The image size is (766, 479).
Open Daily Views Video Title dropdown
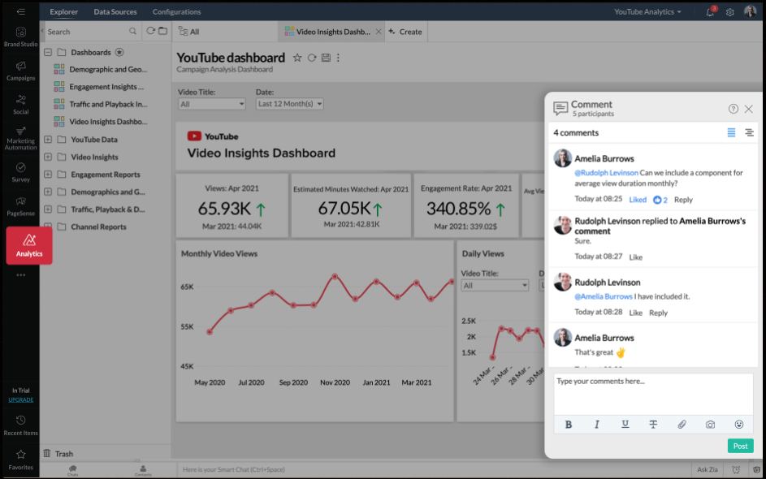click(495, 285)
